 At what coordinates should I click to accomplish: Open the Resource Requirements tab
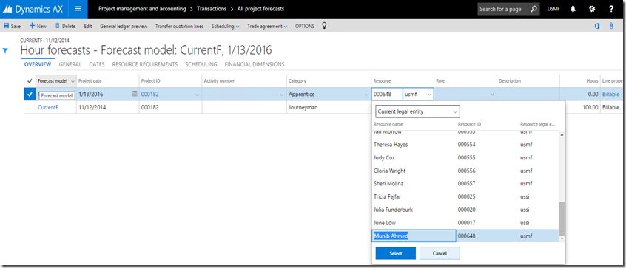(x=145, y=64)
